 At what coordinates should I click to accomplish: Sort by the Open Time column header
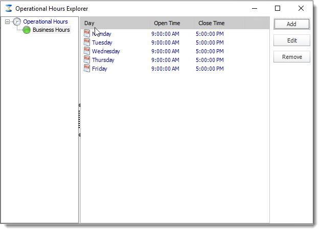pyautogui.click(x=167, y=23)
